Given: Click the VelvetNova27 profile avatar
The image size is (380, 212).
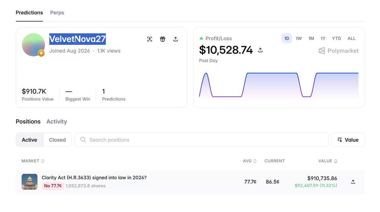Looking at the screenshot, I should click(33, 45).
